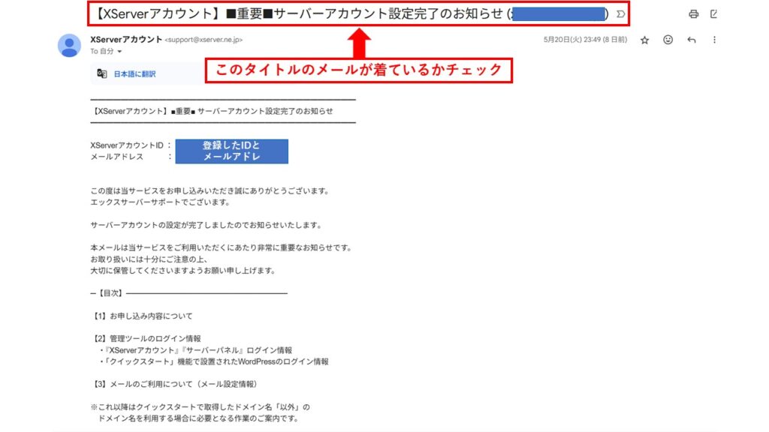Reply to the XServer email
Viewport: 769px width, 432px height.
coord(692,40)
